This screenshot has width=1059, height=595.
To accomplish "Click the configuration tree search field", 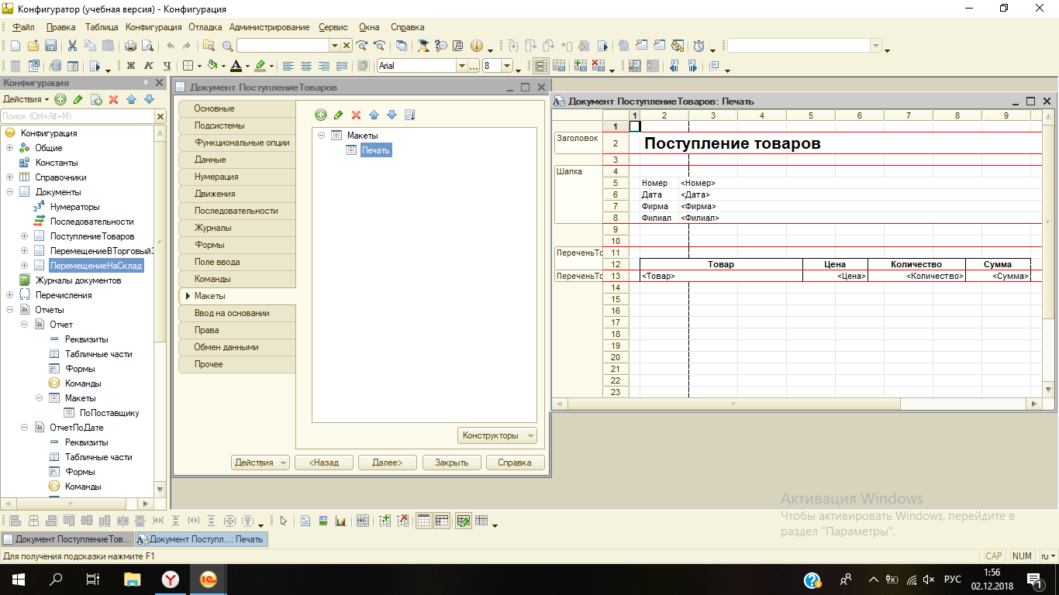I will point(78,116).
